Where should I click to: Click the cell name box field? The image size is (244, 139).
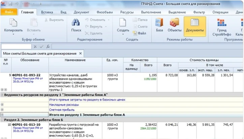pos(16,46)
